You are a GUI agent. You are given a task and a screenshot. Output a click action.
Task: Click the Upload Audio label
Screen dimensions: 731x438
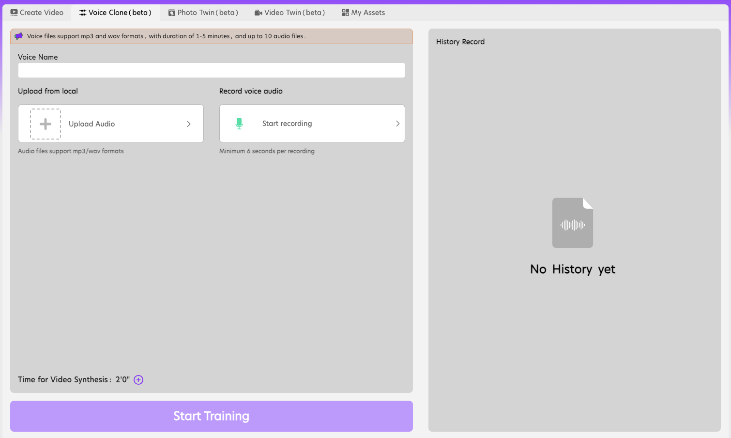point(92,124)
